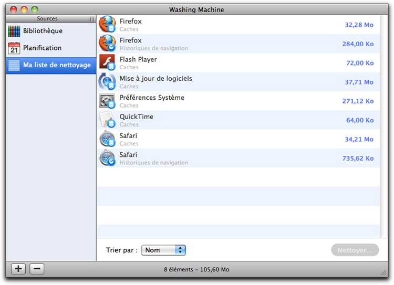Select the '284,00 Ko' size value
The height and width of the screenshot is (285, 394).
point(358,44)
